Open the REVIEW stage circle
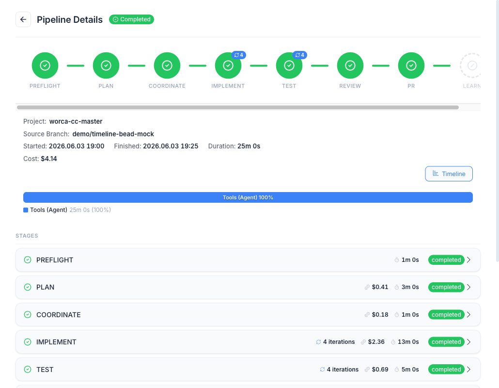Image resolution: width=499 pixels, height=388 pixels. pos(350,65)
